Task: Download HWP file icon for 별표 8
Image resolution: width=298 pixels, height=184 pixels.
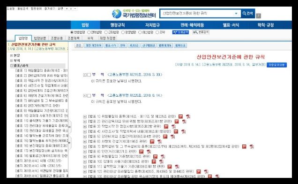Action: click(141, 152)
